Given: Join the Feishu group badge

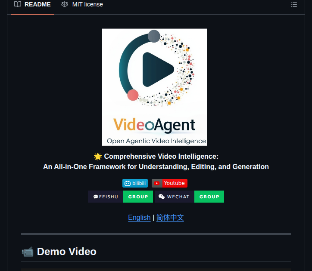Looking at the screenshot, I should click(x=120, y=197).
